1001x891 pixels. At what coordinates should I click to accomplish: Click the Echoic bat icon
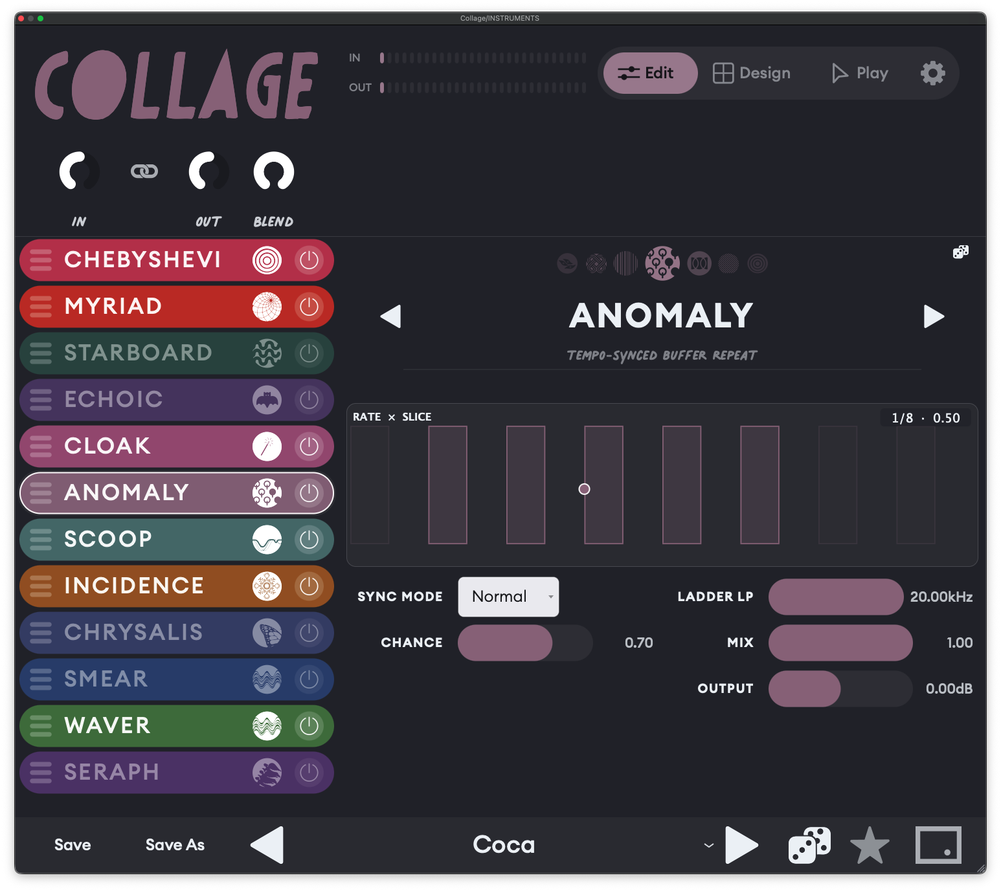pos(267,400)
